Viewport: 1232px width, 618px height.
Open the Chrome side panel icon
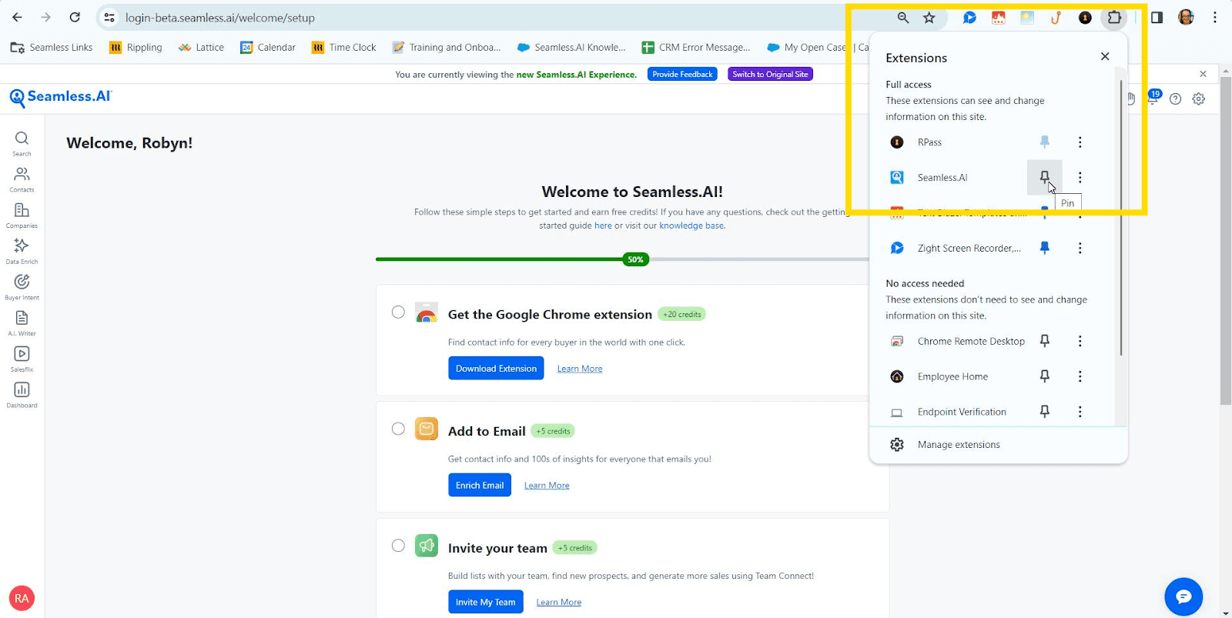coord(1157,17)
